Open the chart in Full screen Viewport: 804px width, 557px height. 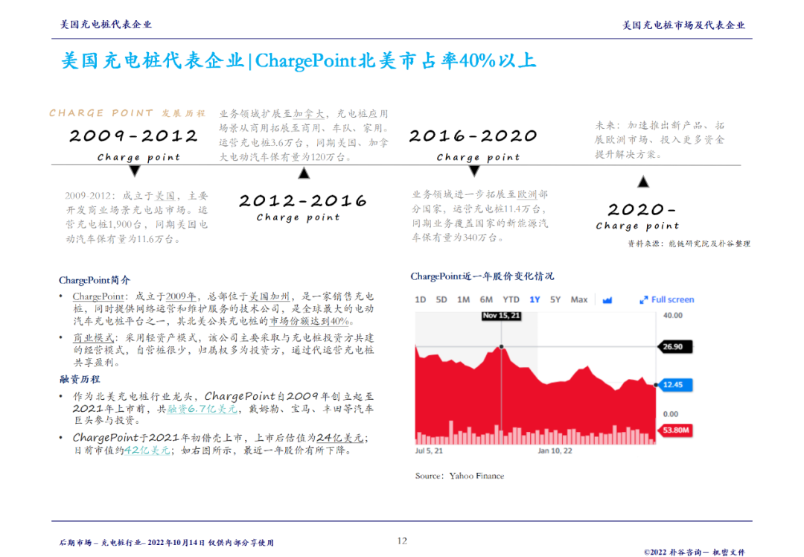coord(667,299)
